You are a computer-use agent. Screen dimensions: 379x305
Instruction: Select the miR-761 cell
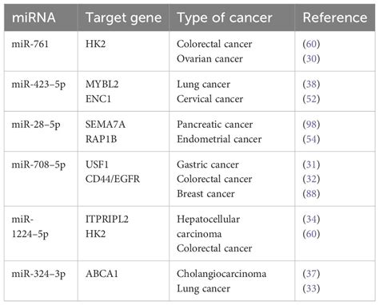click(41, 51)
